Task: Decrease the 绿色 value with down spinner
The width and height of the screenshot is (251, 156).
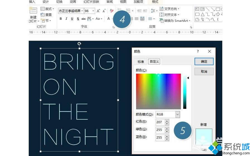Action: (x=167, y=132)
